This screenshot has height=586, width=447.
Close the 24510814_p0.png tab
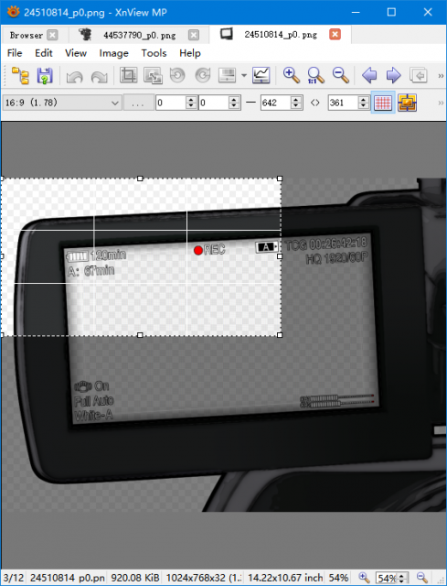click(335, 35)
